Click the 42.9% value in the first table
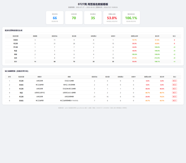The height and width of the screenshot is (163, 186). 134,47
